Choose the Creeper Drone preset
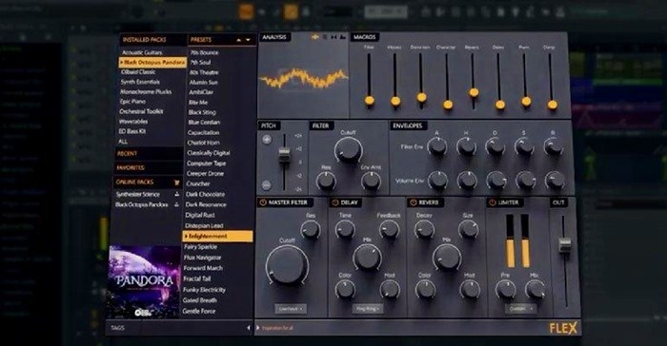 pos(205,174)
